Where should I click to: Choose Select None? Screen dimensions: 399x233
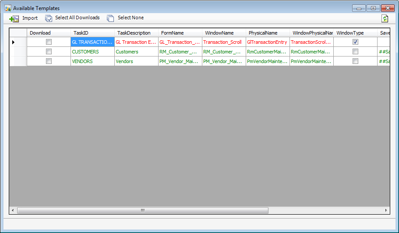pyautogui.click(x=131, y=18)
